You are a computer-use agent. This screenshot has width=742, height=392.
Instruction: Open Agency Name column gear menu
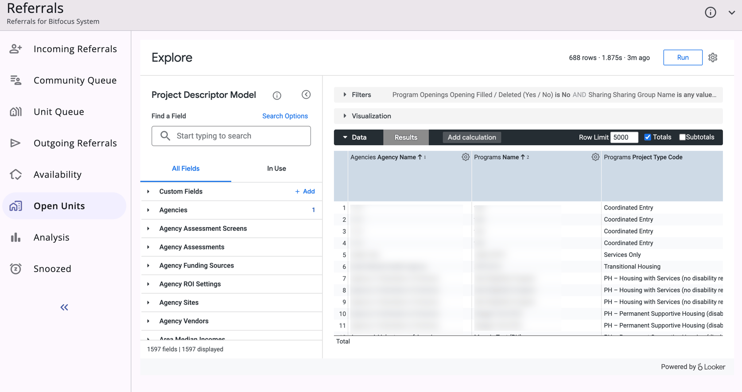pos(466,157)
